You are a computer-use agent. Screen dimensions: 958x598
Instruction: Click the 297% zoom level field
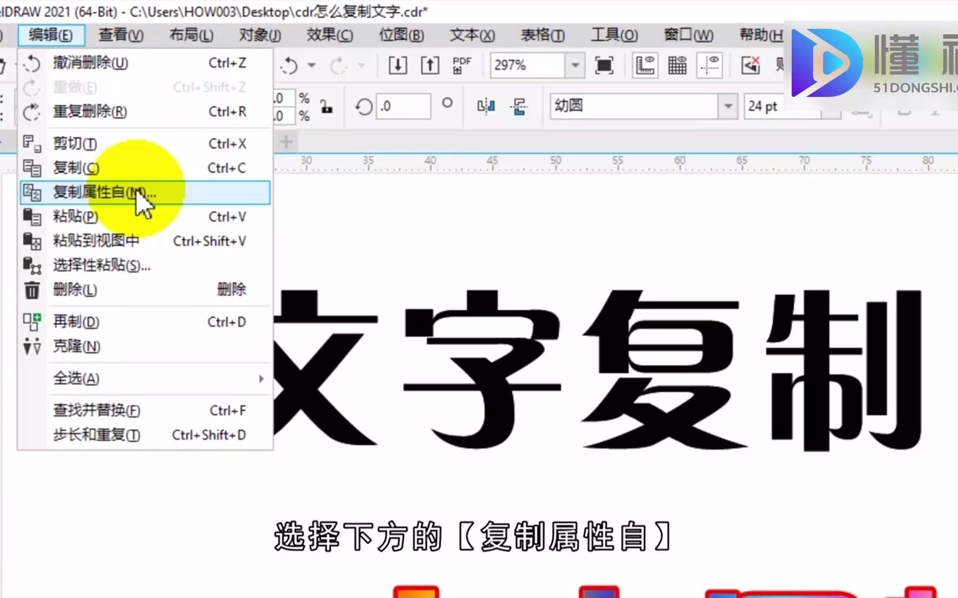[527, 66]
